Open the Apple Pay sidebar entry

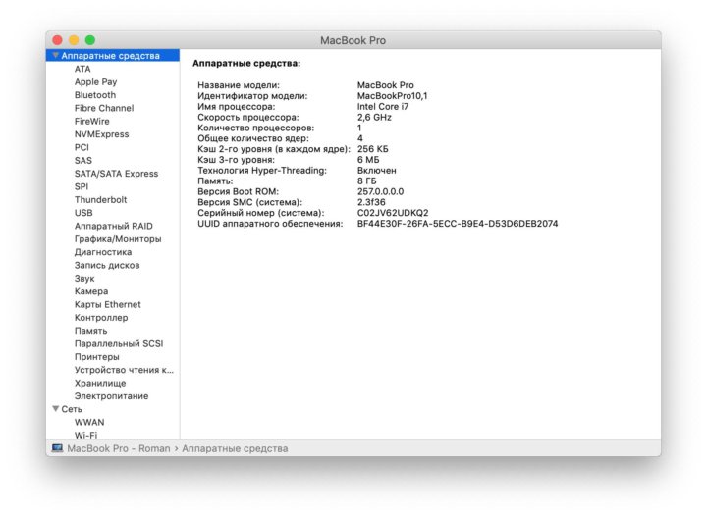(95, 82)
